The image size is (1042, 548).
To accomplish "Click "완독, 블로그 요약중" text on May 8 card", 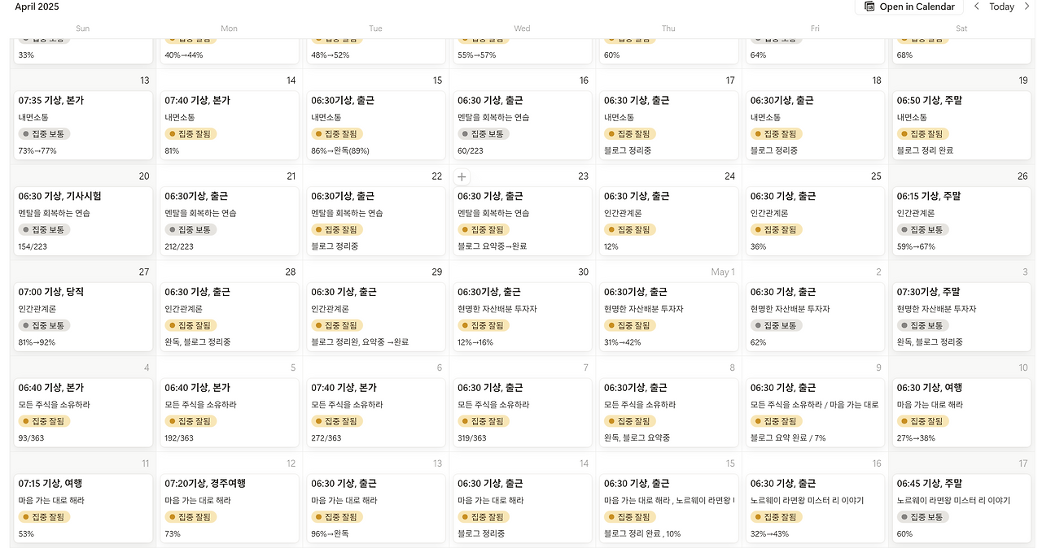I will pos(637,438).
